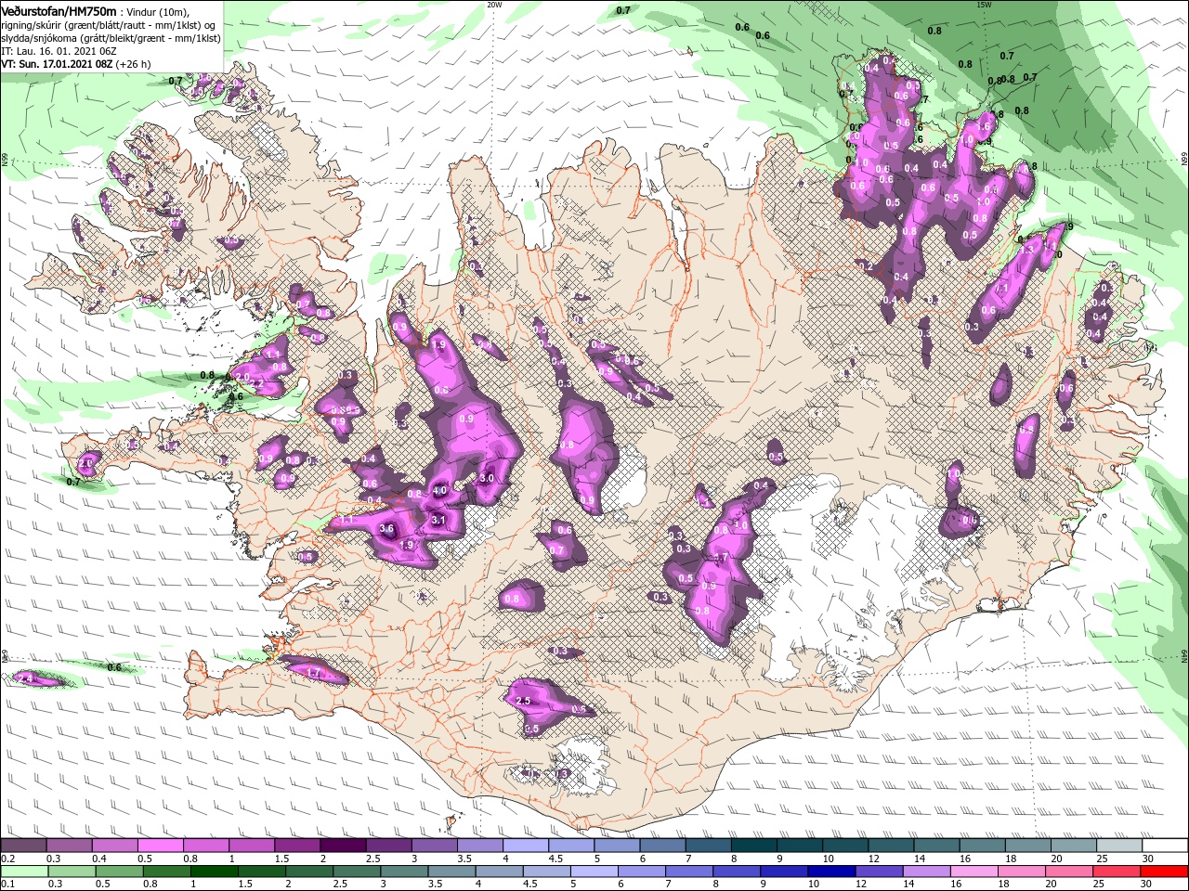
Task: Click the Veðurstofan/HM750m title text
Action: tap(59, 10)
